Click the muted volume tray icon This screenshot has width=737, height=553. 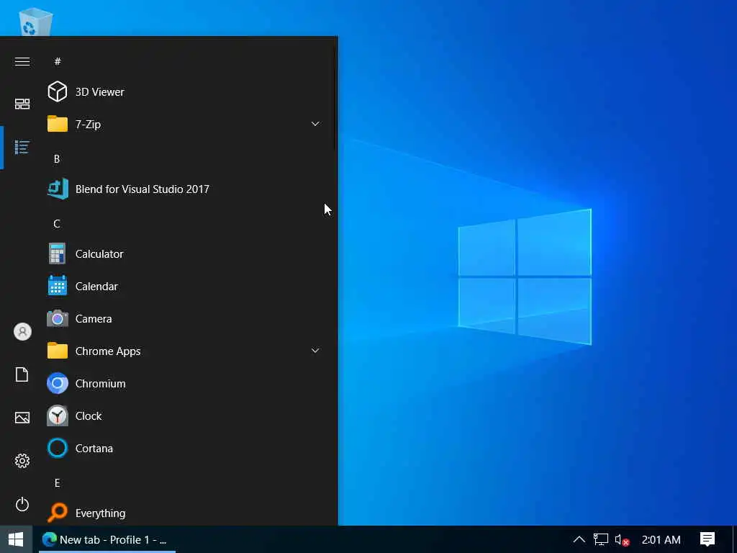tap(622, 540)
